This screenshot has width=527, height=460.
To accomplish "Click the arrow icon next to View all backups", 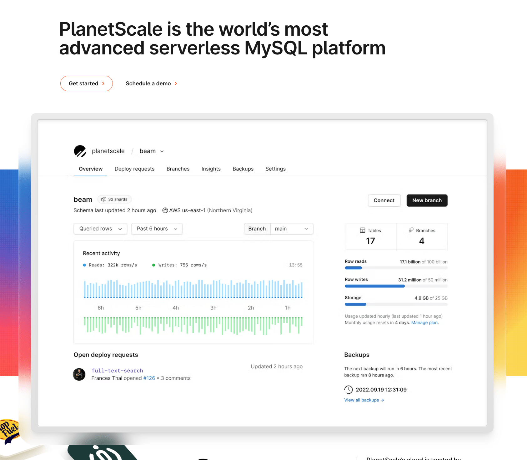I will point(382,400).
